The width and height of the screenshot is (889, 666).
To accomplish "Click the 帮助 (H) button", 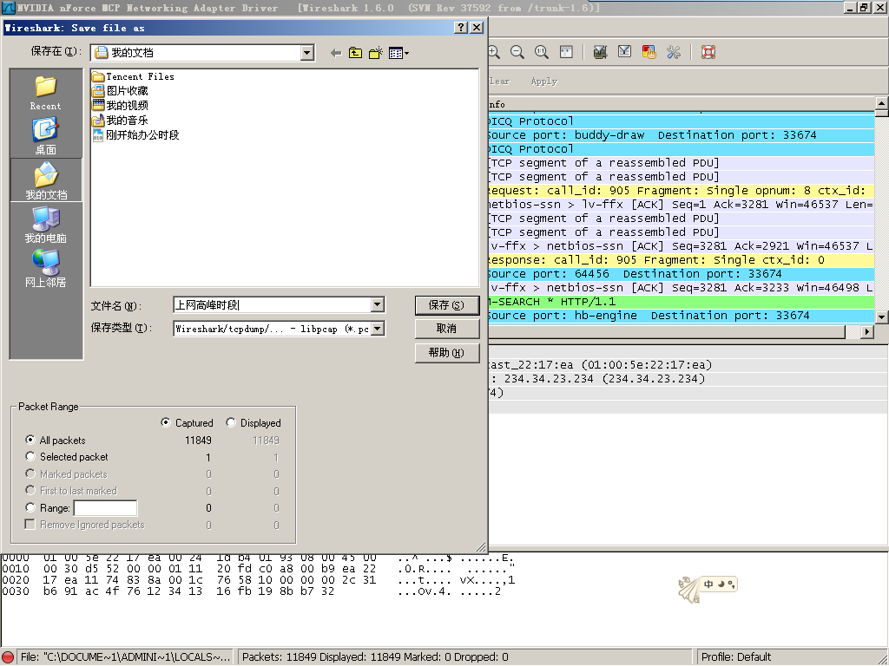I will coord(447,353).
